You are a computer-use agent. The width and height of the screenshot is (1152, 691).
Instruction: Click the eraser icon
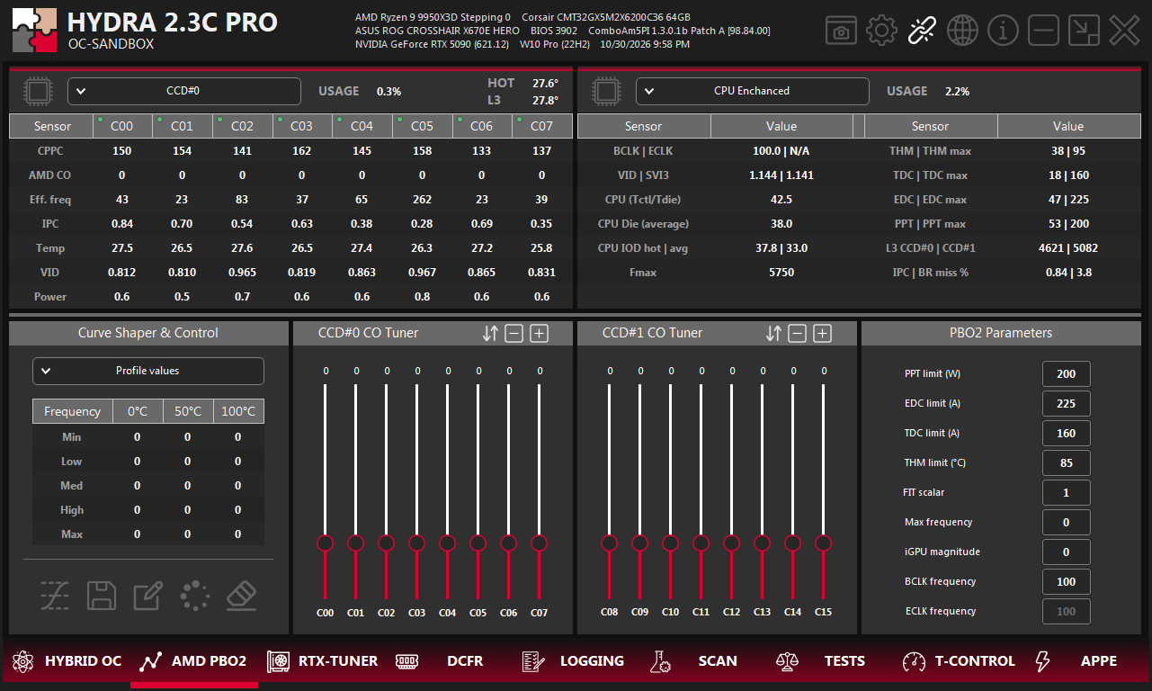pyautogui.click(x=241, y=595)
